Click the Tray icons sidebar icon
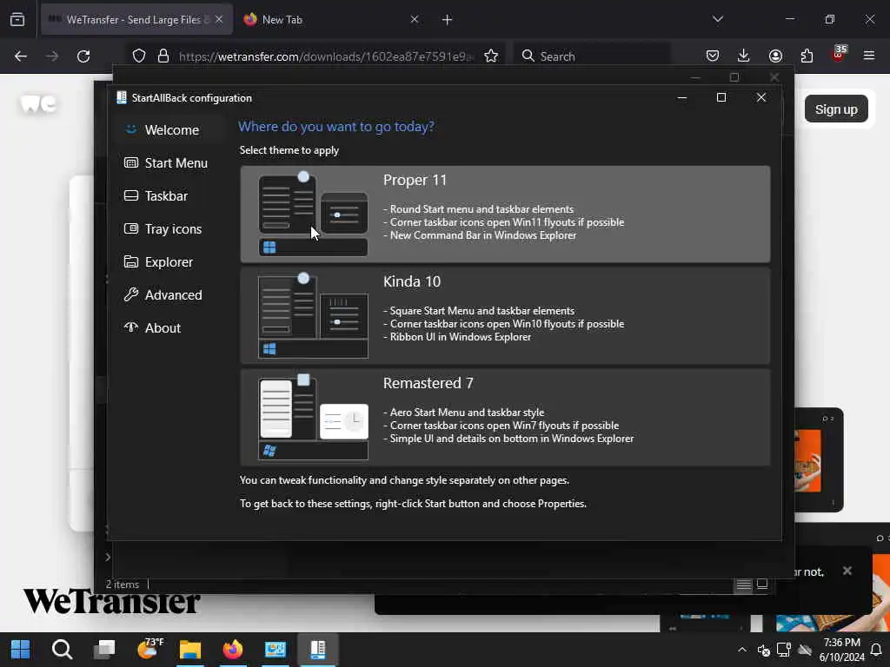 (131, 228)
